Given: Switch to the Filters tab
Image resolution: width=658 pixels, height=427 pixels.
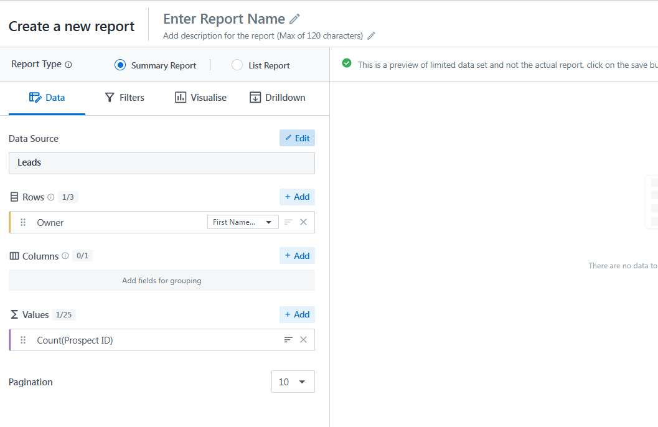Looking at the screenshot, I should point(125,98).
